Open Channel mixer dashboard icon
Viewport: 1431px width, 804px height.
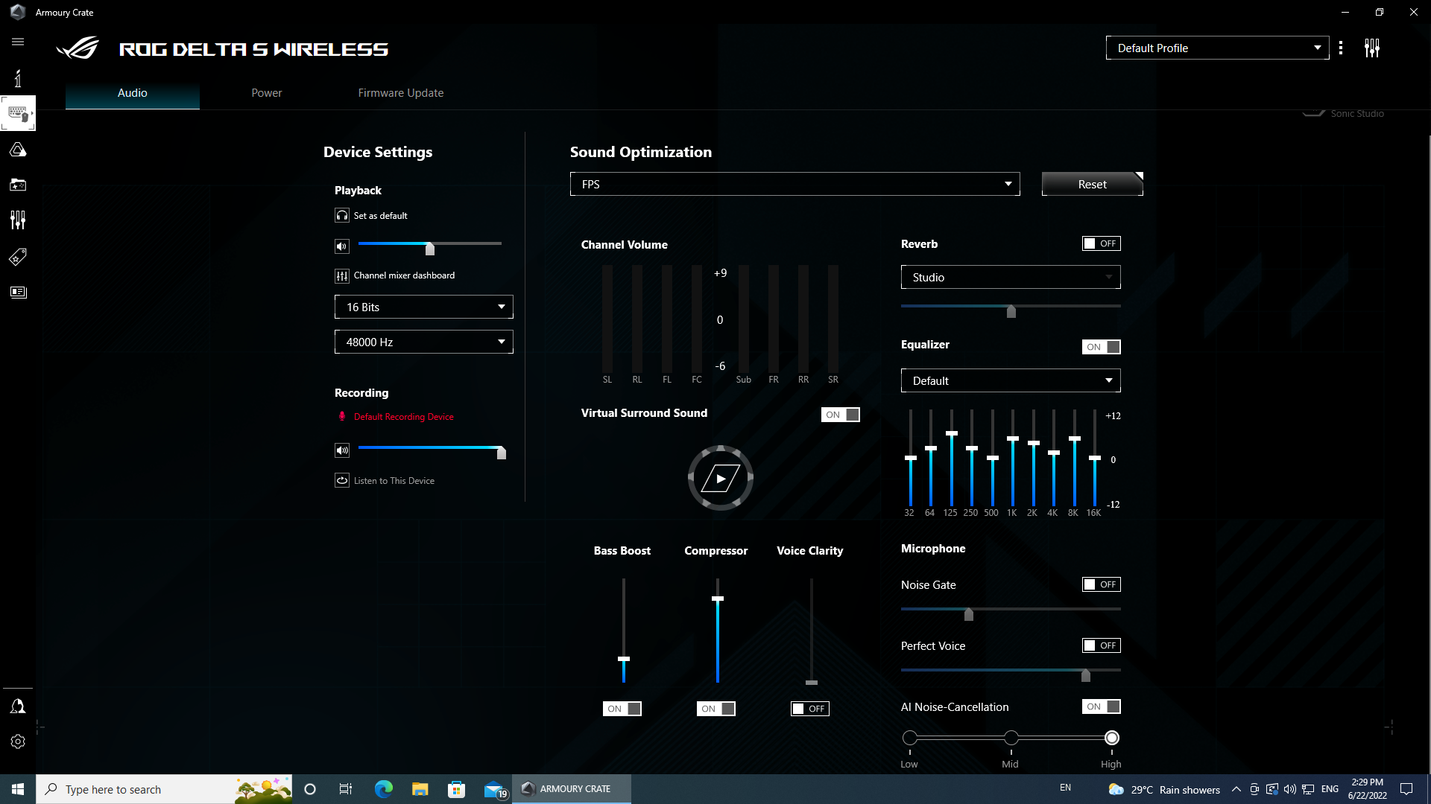342,276
